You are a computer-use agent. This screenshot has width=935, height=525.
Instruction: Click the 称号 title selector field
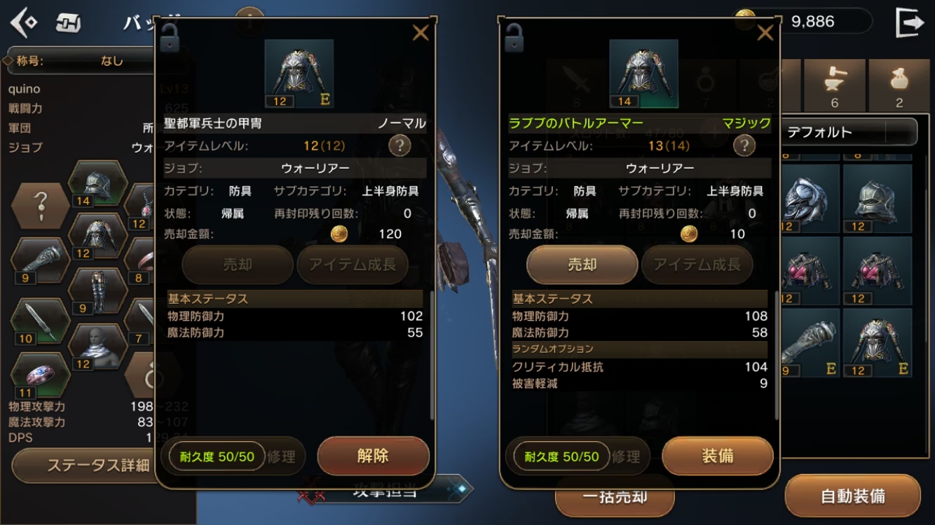(x=81, y=61)
